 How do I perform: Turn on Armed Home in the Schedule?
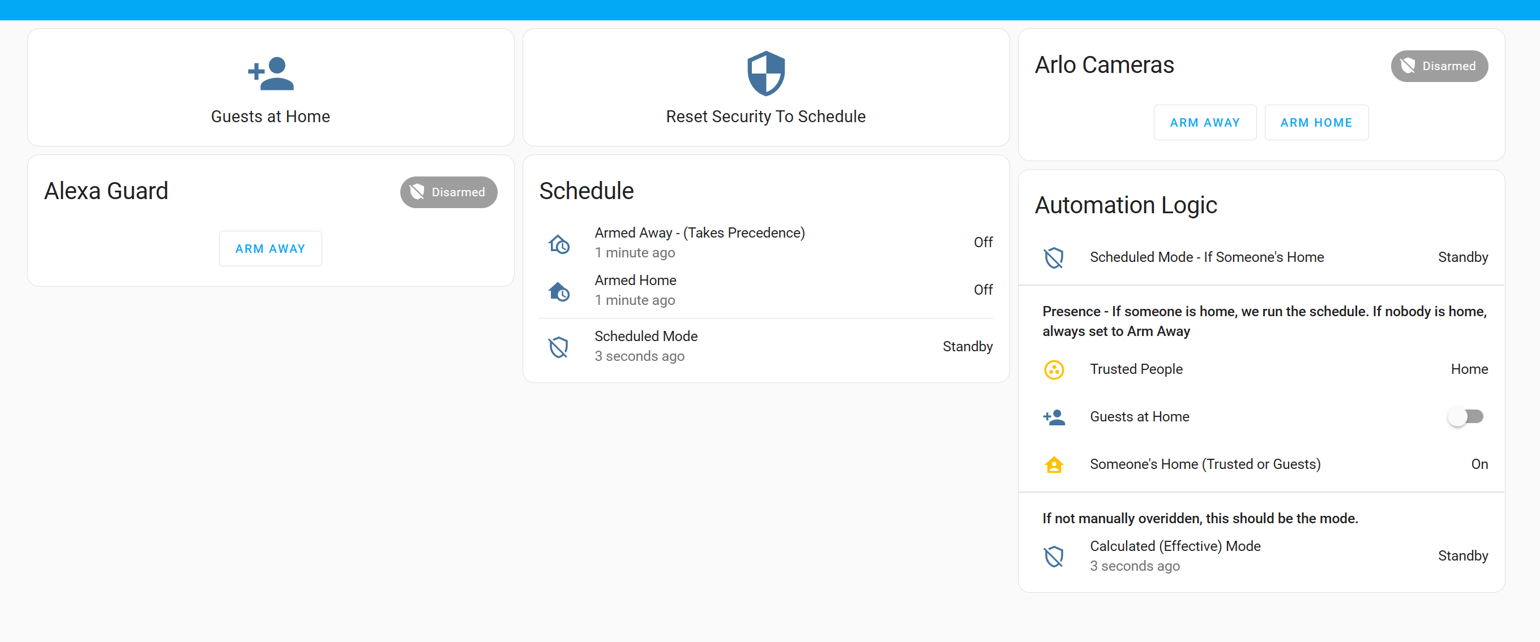tap(983, 290)
